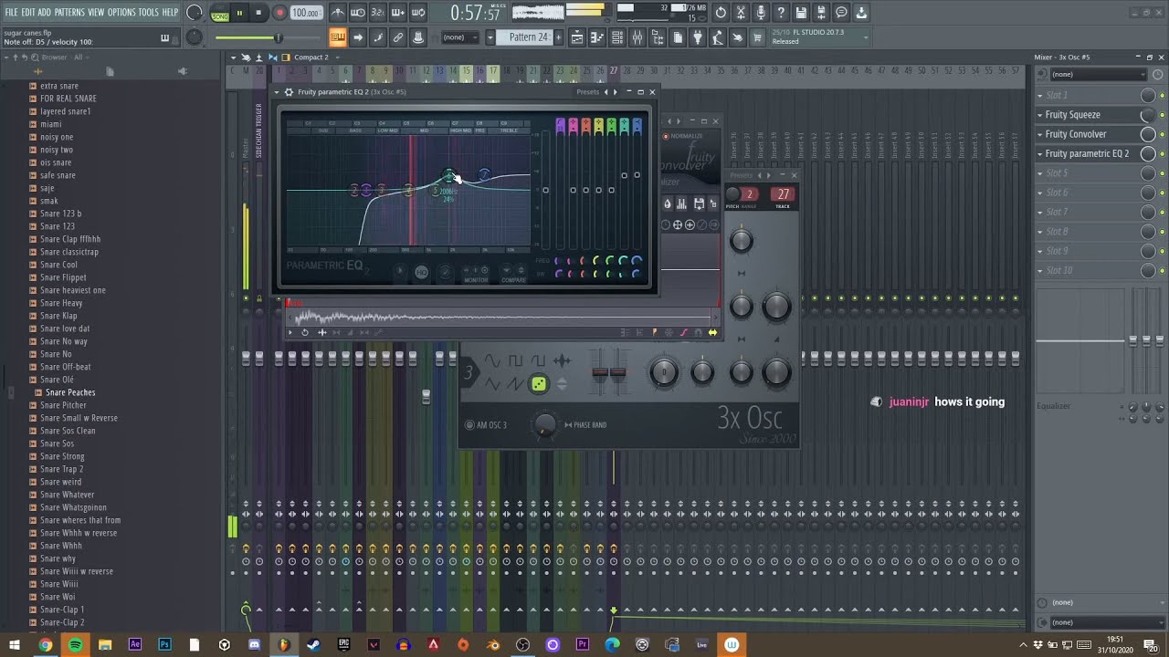Pause playback with the pause button

[x=239, y=14]
